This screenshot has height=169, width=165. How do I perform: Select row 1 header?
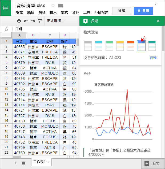[x=6, y=41]
